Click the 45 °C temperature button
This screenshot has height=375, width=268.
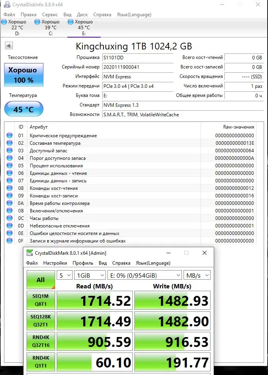pyautogui.click(x=24, y=109)
